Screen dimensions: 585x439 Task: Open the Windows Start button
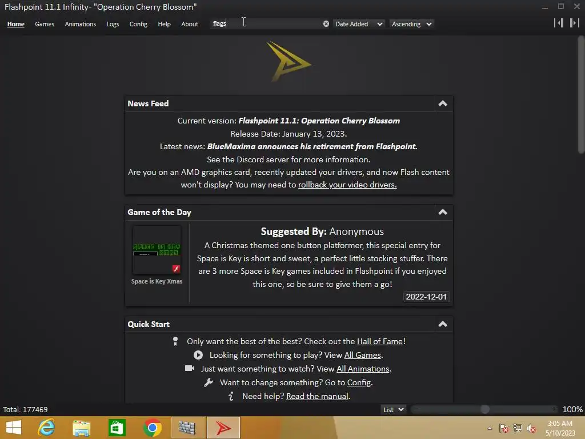tap(14, 428)
